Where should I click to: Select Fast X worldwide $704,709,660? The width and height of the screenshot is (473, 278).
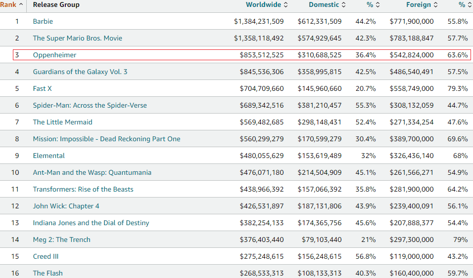(x=262, y=88)
